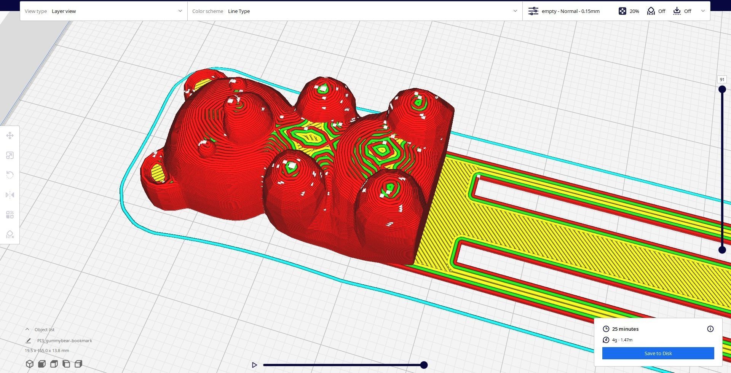Click the adhesion Off icon
The image size is (731, 373).
pos(677,11)
